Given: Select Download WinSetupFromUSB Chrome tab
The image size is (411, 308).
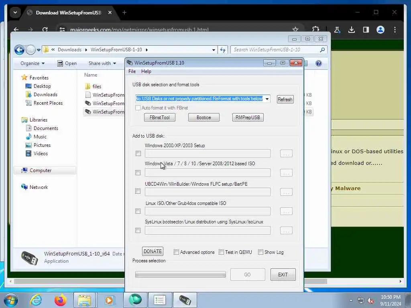Looking at the screenshot, I should click(x=69, y=12).
